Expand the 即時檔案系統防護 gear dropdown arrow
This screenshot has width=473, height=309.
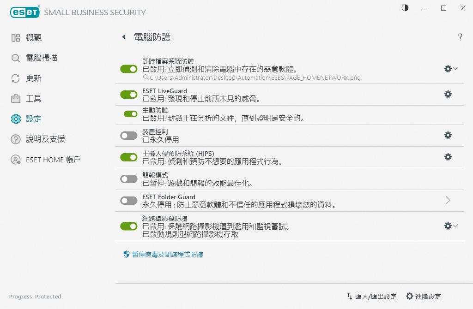click(x=455, y=69)
